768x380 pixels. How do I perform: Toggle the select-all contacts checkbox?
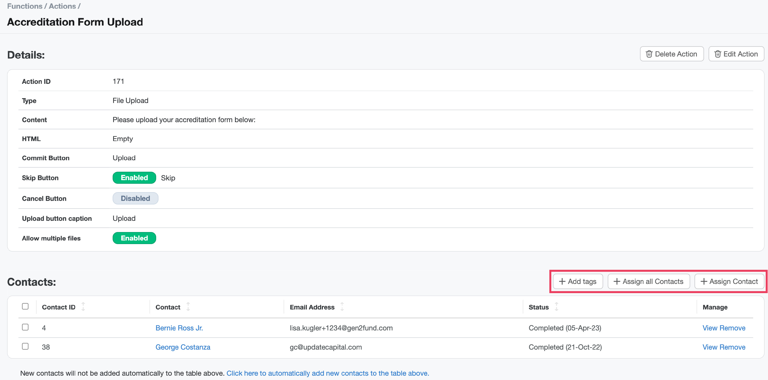[x=25, y=306]
